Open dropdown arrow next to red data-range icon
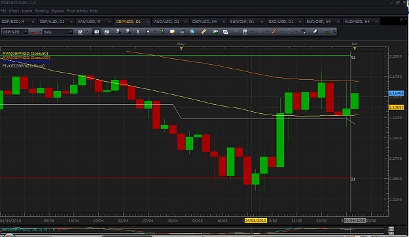Image resolution: width=409 pixels, height=237 pixels. pyautogui.click(x=40, y=32)
